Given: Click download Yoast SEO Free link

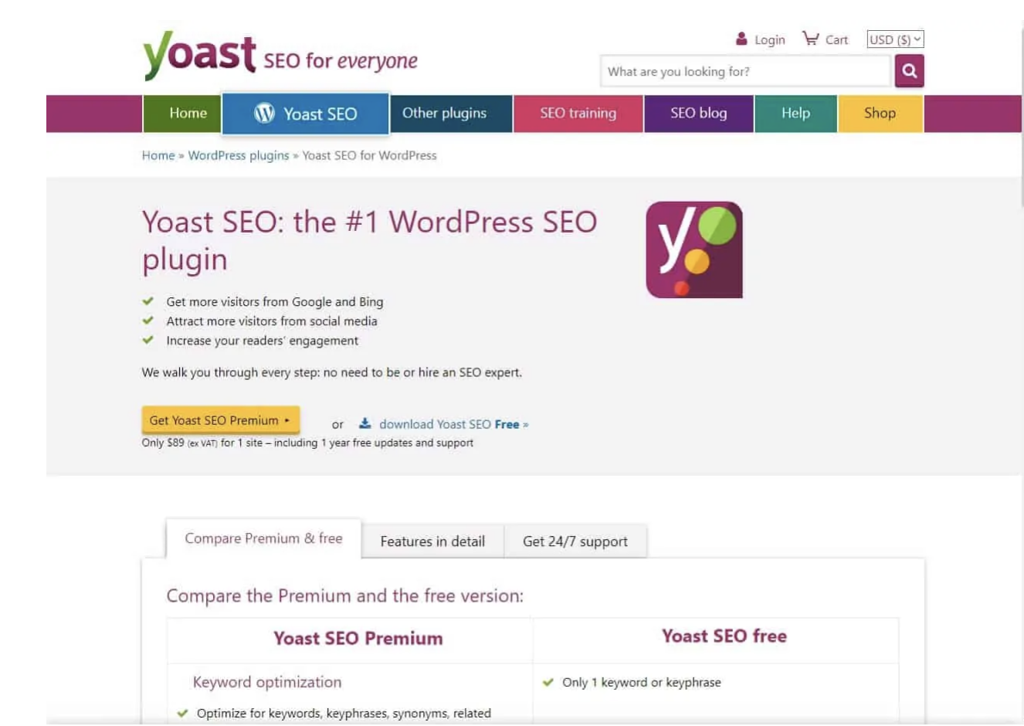Looking at the screenshot, I should [x=453, y=424].
